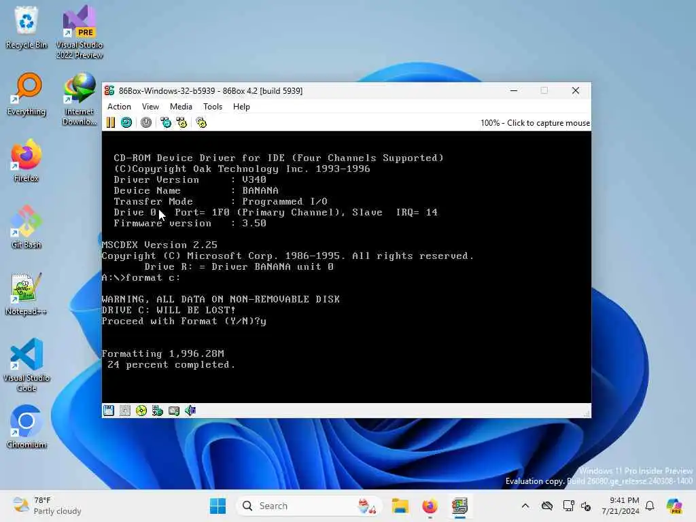Select the Recycle Bin desktop icon
This screenshot has width=696, height=522.
pyautogui.click(x=27, y=27)
